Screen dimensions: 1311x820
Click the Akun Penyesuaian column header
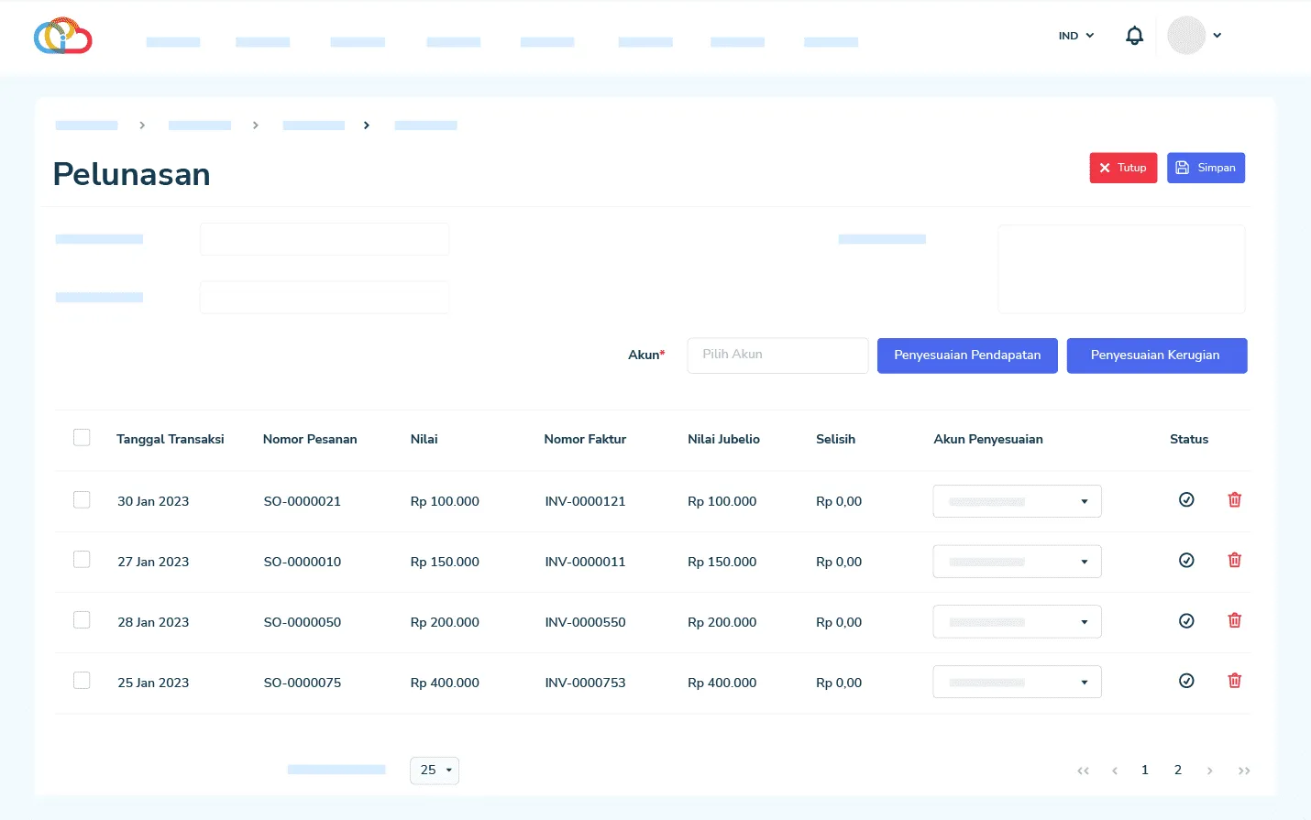[988, 439]
